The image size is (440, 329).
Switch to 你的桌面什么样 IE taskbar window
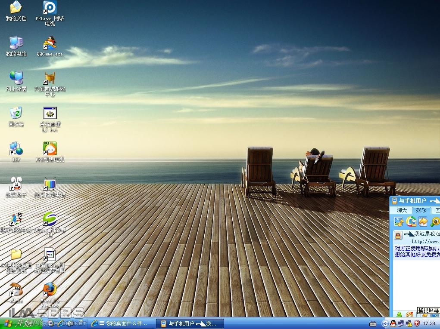tap(121, 323)
